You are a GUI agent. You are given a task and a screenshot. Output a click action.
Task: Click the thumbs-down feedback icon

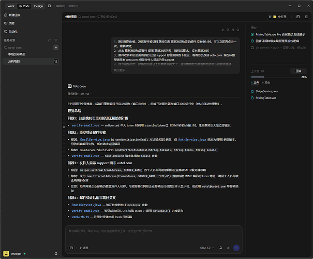[228, 30]
